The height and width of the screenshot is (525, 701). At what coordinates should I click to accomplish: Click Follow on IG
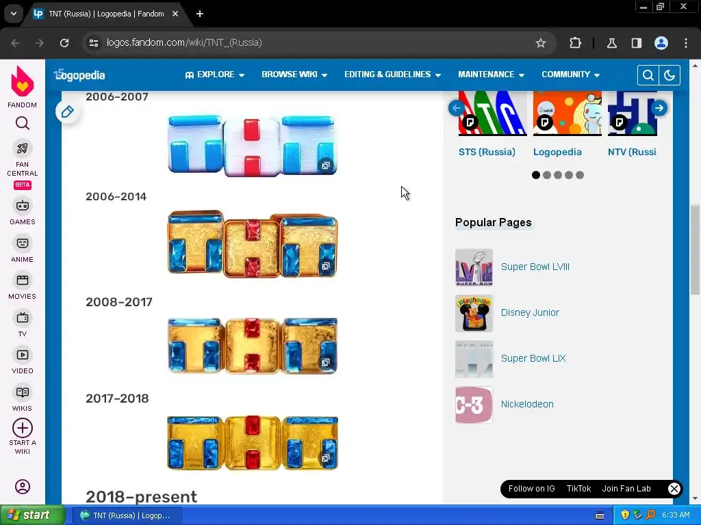point(531,488)
